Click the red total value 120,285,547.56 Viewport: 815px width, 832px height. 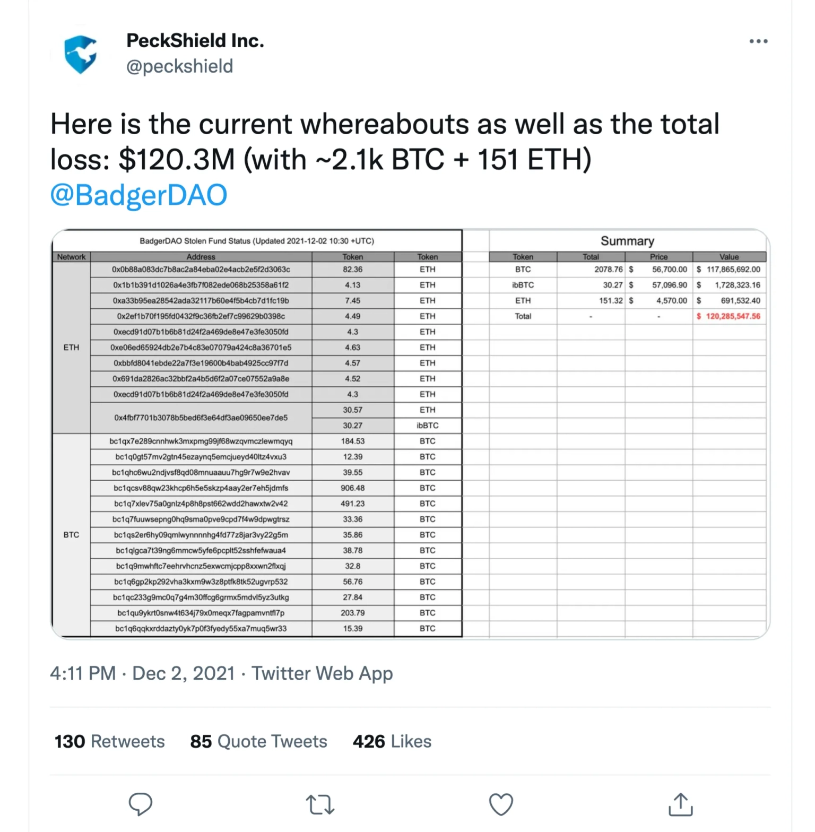pyautogui.click(x=733, y=316)
